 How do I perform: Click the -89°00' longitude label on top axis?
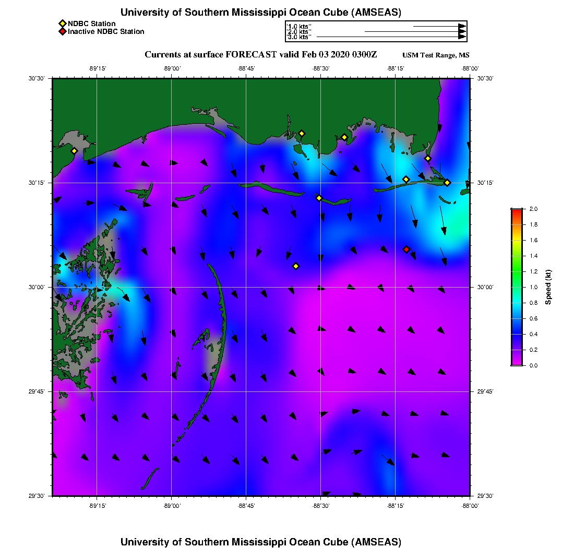[172, 68]
